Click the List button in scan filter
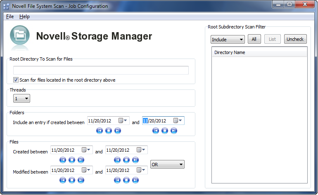 click(x=273, y=39)
